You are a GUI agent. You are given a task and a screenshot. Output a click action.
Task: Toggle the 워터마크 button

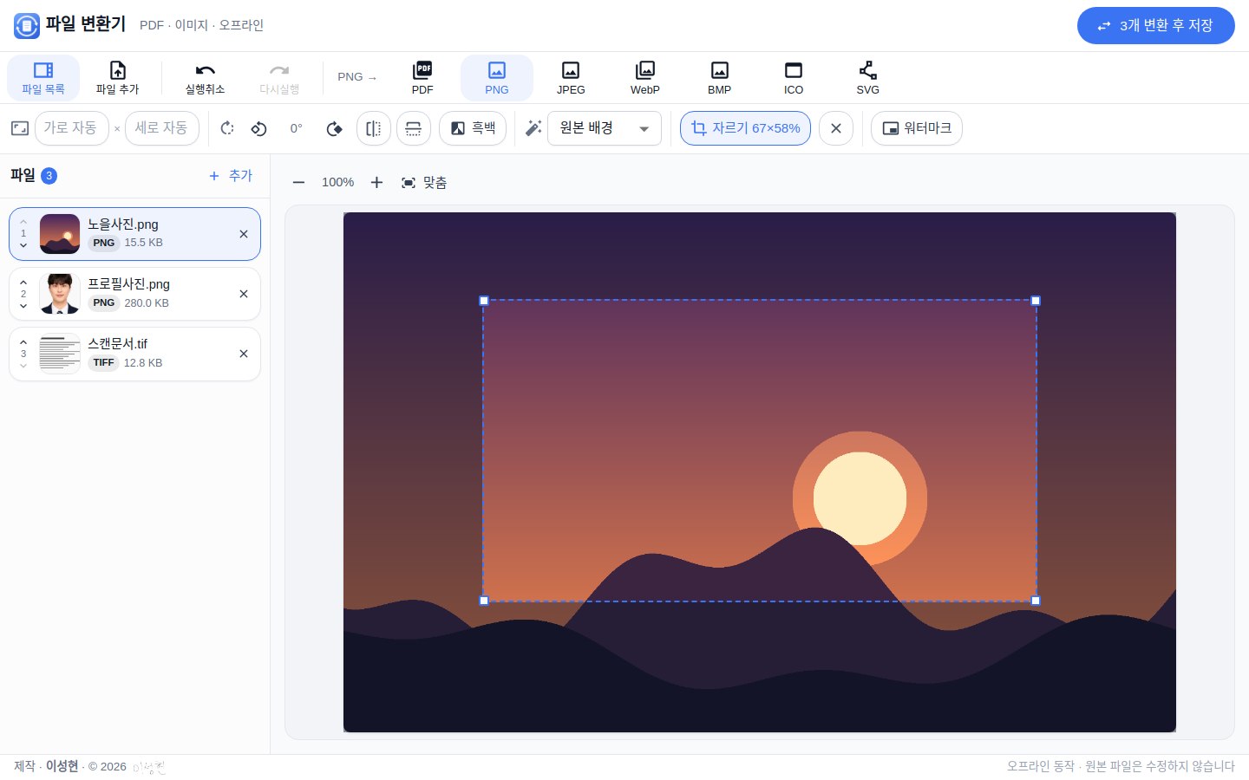(x=917, y=128)
